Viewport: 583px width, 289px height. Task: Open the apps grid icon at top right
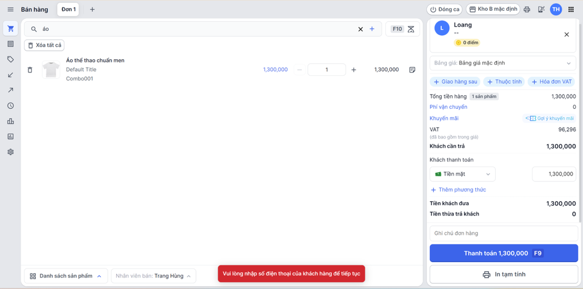pos(571,10)
